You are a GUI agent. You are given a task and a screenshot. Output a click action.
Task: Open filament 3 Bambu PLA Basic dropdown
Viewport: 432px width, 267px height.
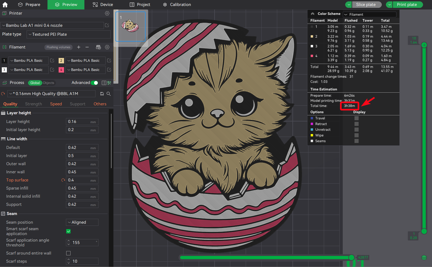pos(28,70)
